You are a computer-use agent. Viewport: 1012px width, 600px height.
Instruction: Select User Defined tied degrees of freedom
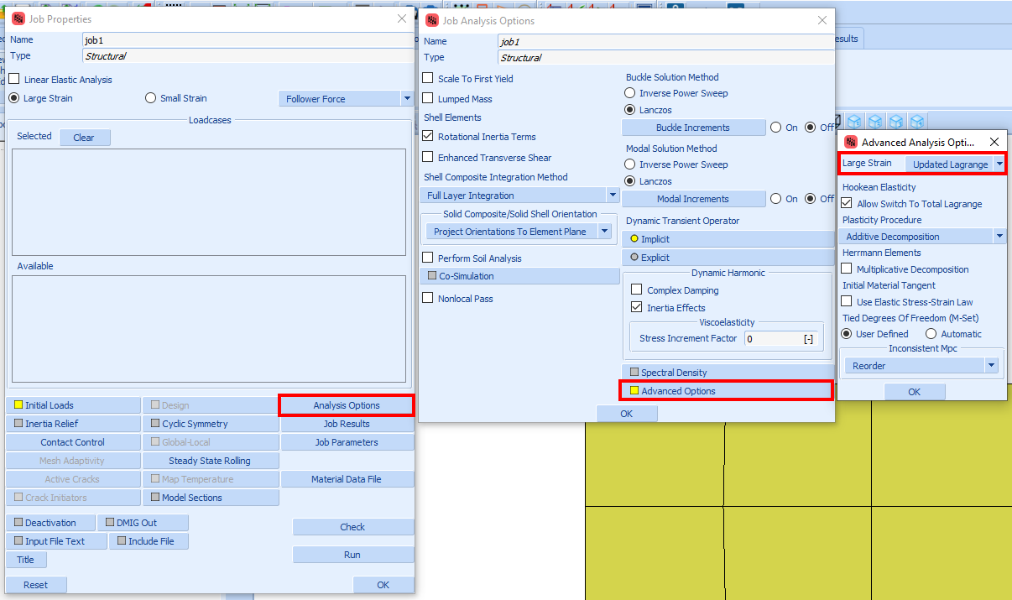(x=848, y=334)
